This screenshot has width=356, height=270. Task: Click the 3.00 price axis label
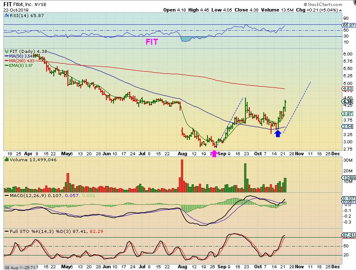click(348, 142)
